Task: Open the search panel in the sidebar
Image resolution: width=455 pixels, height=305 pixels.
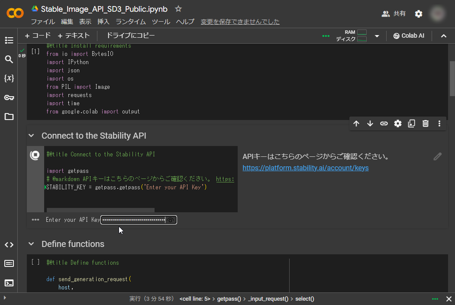Action: click(x=9, y=59)
